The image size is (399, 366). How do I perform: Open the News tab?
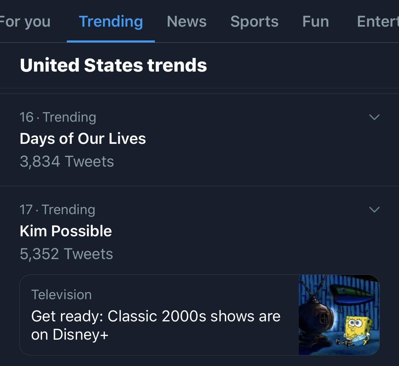(187, 22)
